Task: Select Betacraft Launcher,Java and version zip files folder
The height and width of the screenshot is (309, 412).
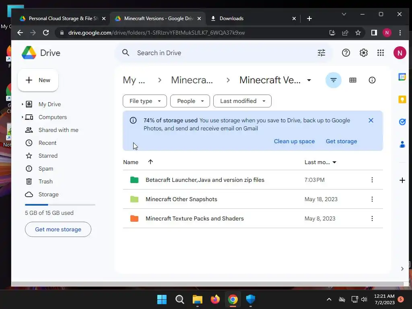Action: pyautogui.click(x=253, y=180)
